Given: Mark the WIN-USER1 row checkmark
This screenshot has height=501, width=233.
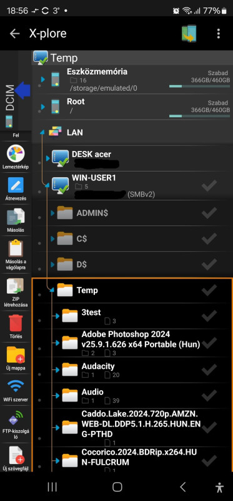Looking at the screenshot, I should point(209,185).
